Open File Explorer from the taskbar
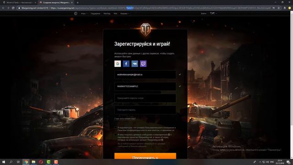293x165 pixels. (x=33, y=162)
